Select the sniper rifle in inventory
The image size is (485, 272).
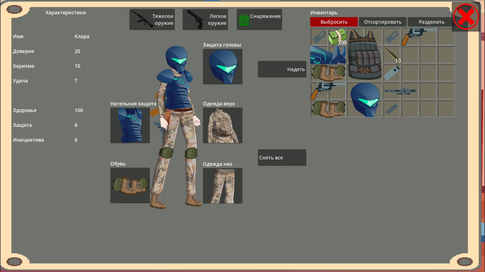pyautogui.click(x=401, y=91)
